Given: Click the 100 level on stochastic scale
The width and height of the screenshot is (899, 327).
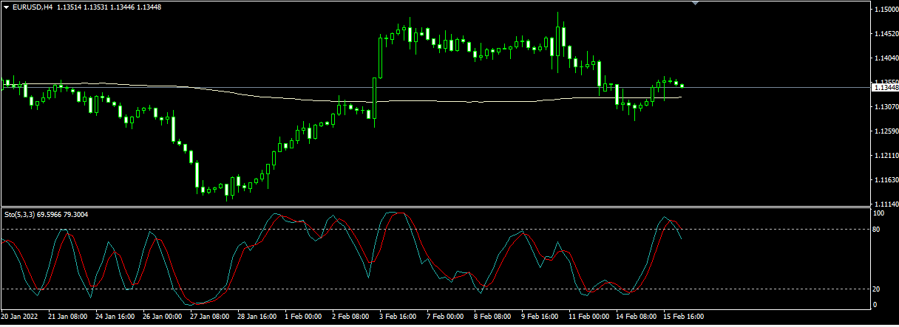Looking at the screenshot, I should (x=879, y=213).
